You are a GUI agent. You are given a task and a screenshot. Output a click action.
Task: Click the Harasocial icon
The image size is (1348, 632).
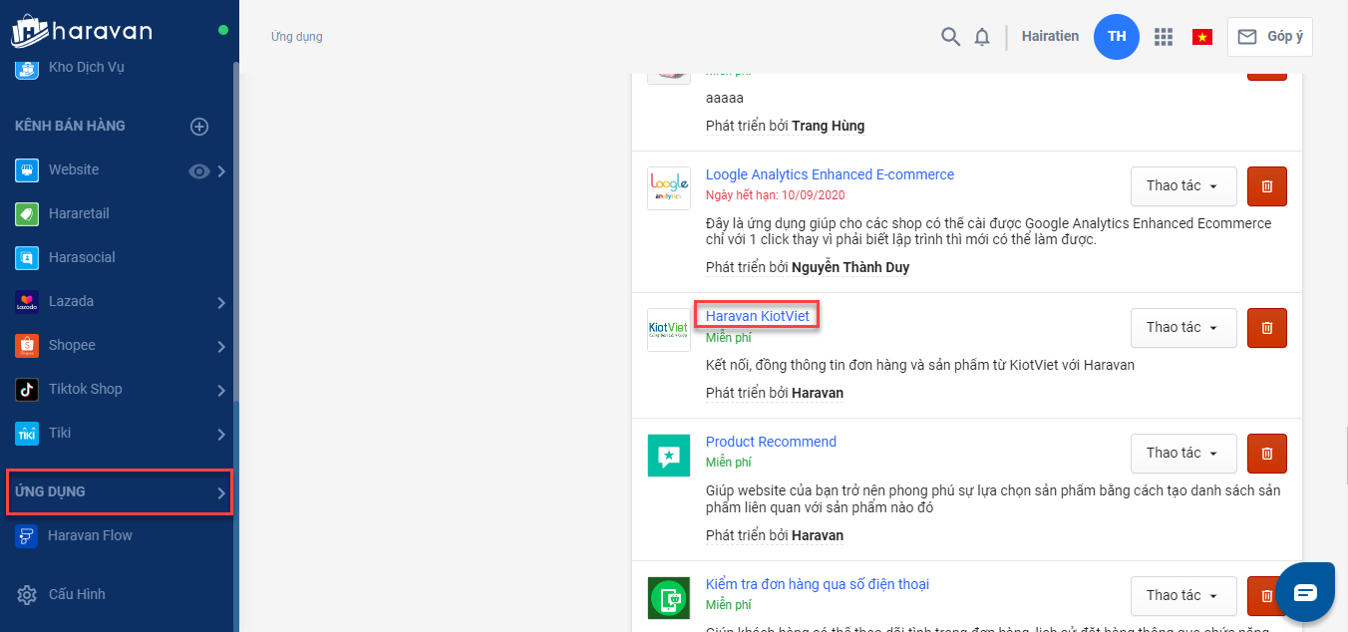click(27, 258)
